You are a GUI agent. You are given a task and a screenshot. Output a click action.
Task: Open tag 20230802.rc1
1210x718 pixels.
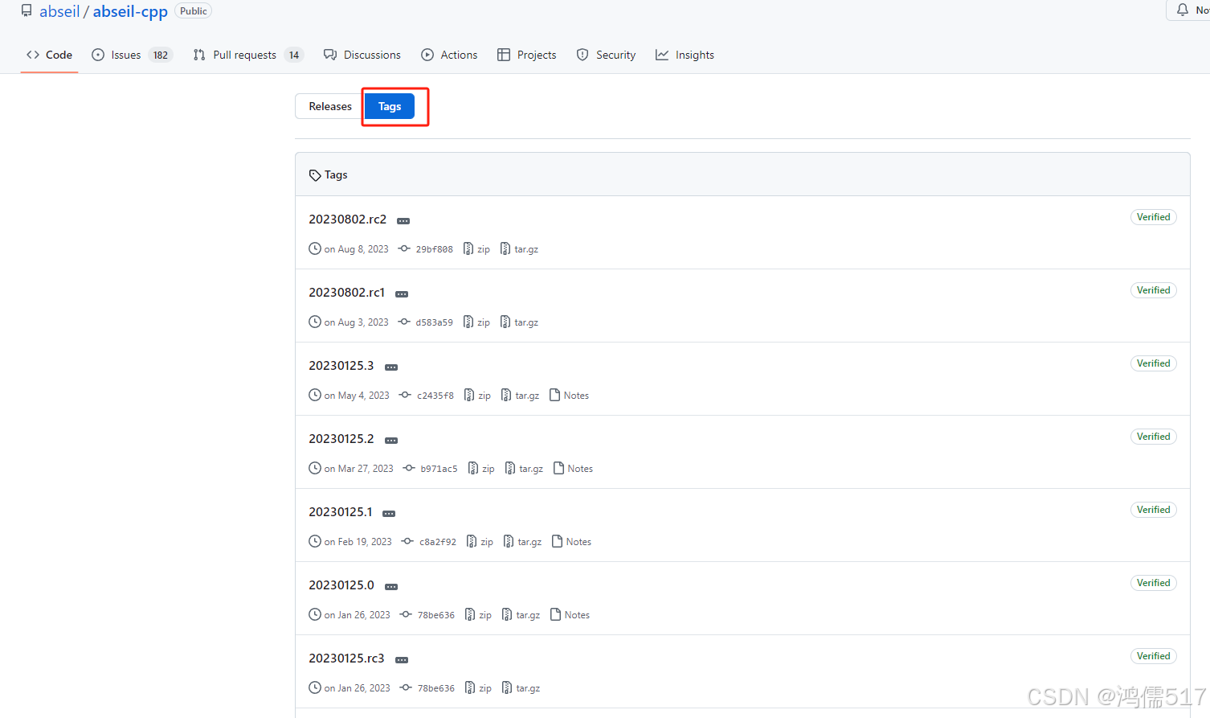pyautogui.click(x=346, y=292)
